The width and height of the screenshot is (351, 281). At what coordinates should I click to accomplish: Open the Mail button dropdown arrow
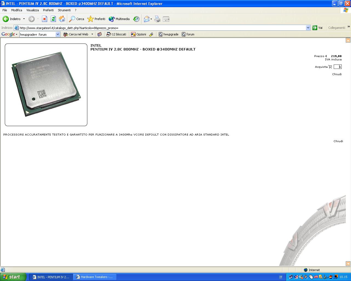tap(151, 19)
